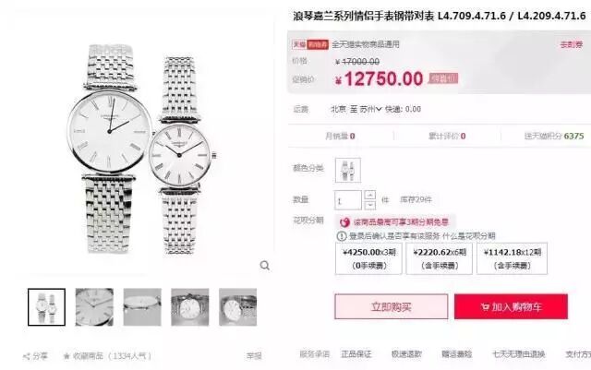591x370 pixels.
Task: Click the star favorite icon to collect item
Action: tap(66, 355)
